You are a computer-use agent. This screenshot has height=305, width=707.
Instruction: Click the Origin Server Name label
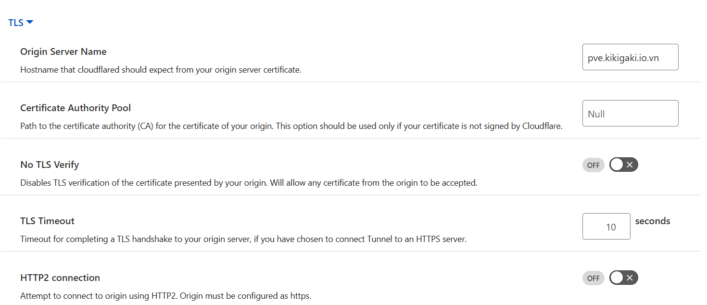(x=63, y=51)
